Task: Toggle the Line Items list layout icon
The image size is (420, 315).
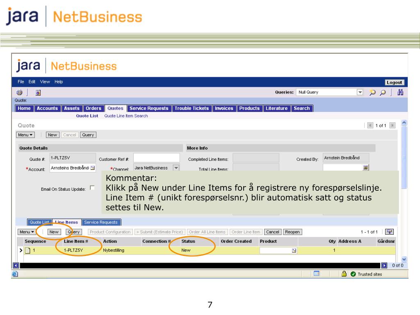Action: coord(390,232)
